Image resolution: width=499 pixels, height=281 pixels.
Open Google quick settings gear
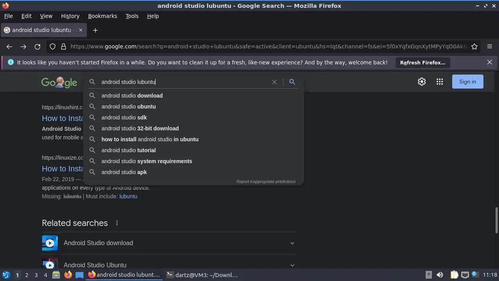(x=422, y=82)
